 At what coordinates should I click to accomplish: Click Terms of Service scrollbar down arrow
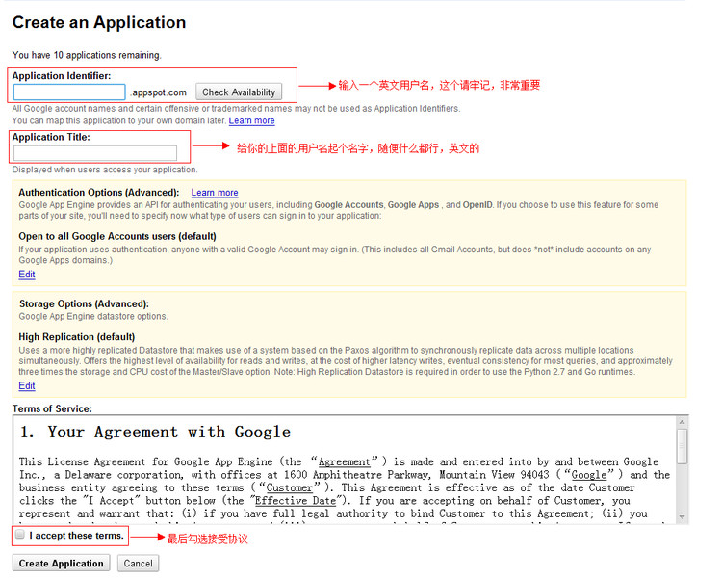[682, 517]
